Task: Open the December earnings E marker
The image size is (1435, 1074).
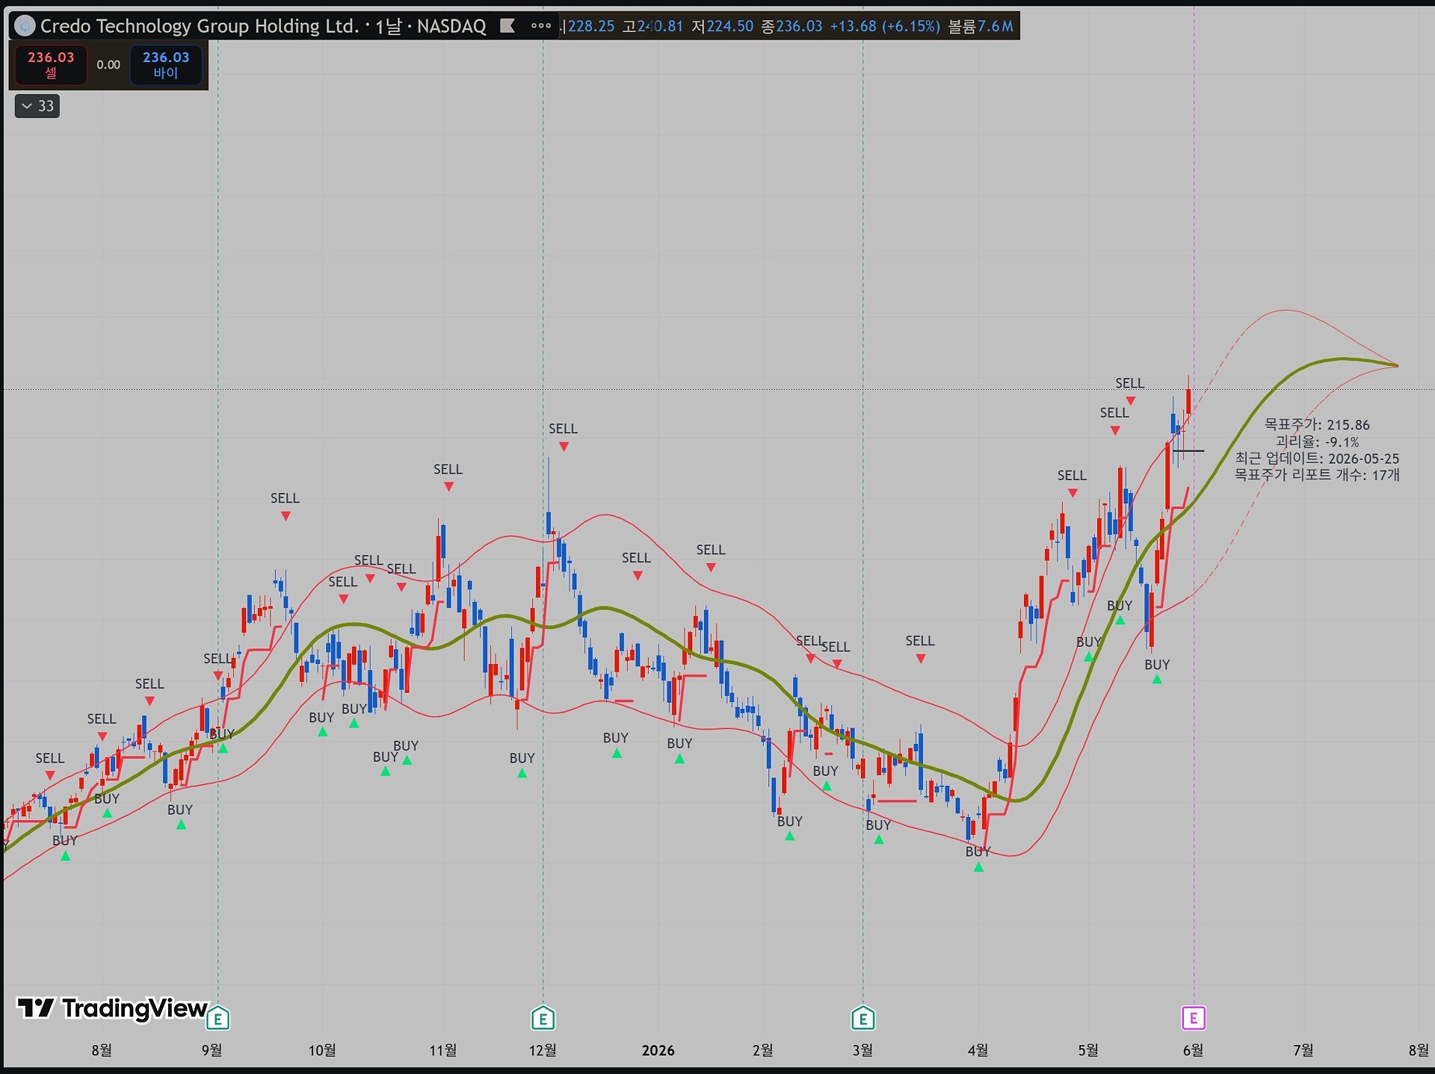Action: [543, 1018]
